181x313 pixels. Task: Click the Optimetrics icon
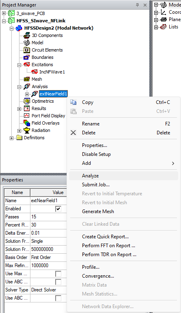pyautogui.click(x=27, y=101)
